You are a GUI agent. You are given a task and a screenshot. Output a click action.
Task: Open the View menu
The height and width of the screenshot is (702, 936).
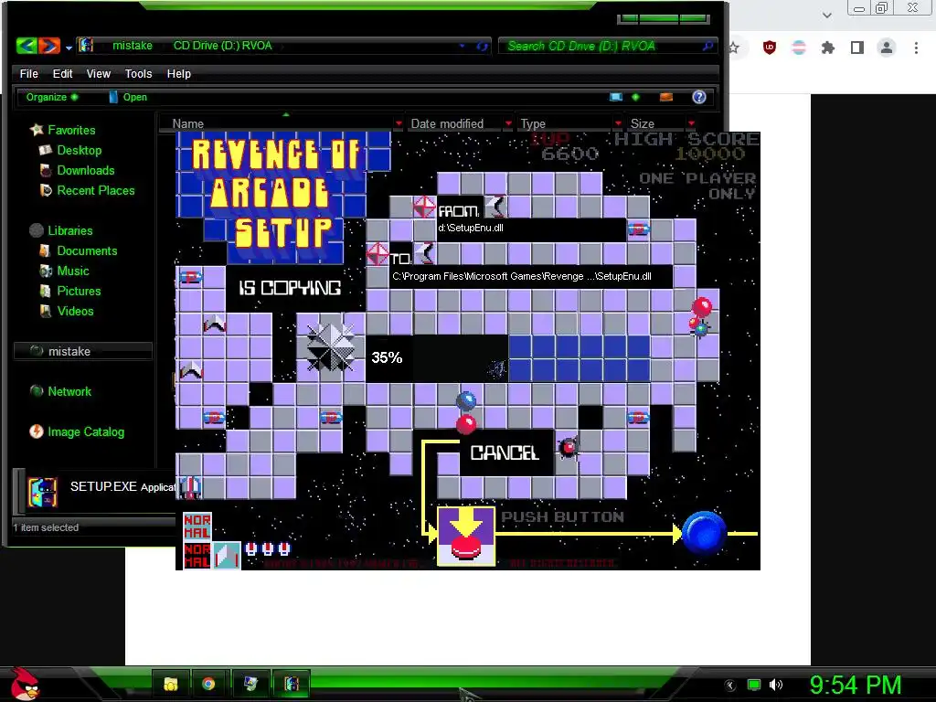tap(98, 73)
